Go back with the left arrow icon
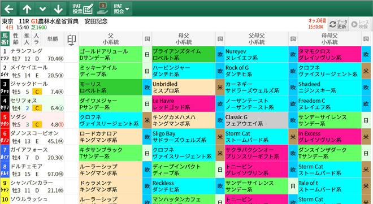373x204 pixels. [9, 9]
